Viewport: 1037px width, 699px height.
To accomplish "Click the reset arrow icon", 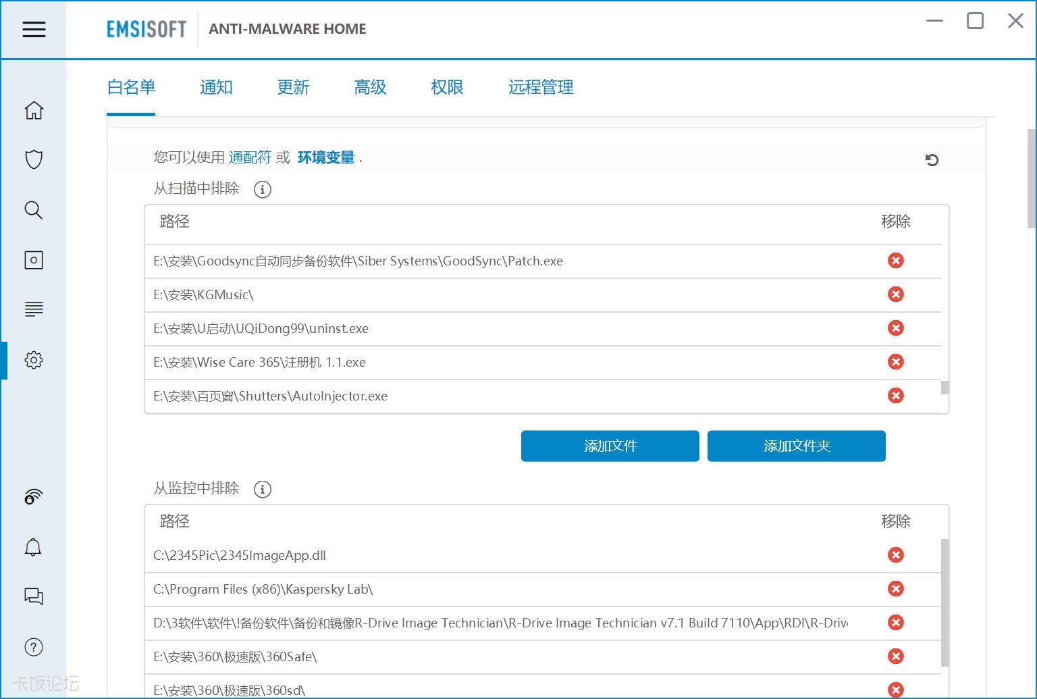I will (x=932, y=160).
